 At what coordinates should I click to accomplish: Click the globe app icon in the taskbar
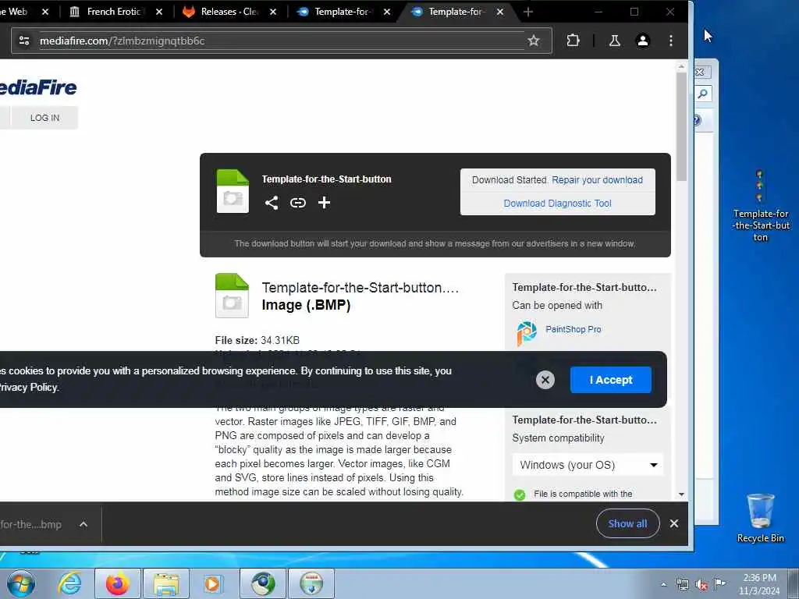pyautogui.click(x=263, y=583)
